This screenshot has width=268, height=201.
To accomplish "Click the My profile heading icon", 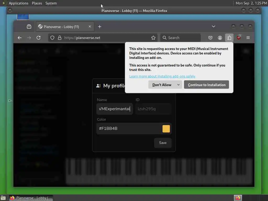I will pyautogui.click(x=98, y=86).
